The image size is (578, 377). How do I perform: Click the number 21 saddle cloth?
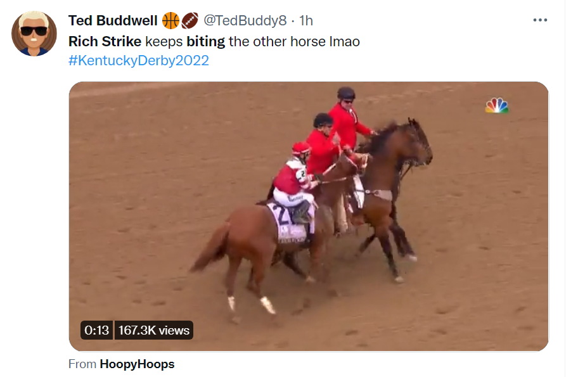click(x=291, y=223)
